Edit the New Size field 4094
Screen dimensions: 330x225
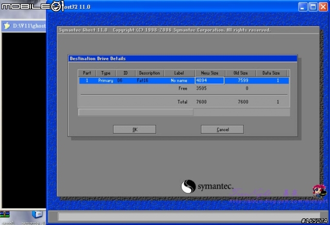(210, 80)
